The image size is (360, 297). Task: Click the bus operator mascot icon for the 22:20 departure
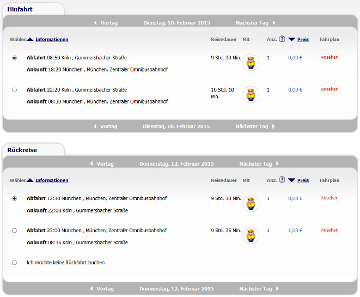(x=251, y=94)
